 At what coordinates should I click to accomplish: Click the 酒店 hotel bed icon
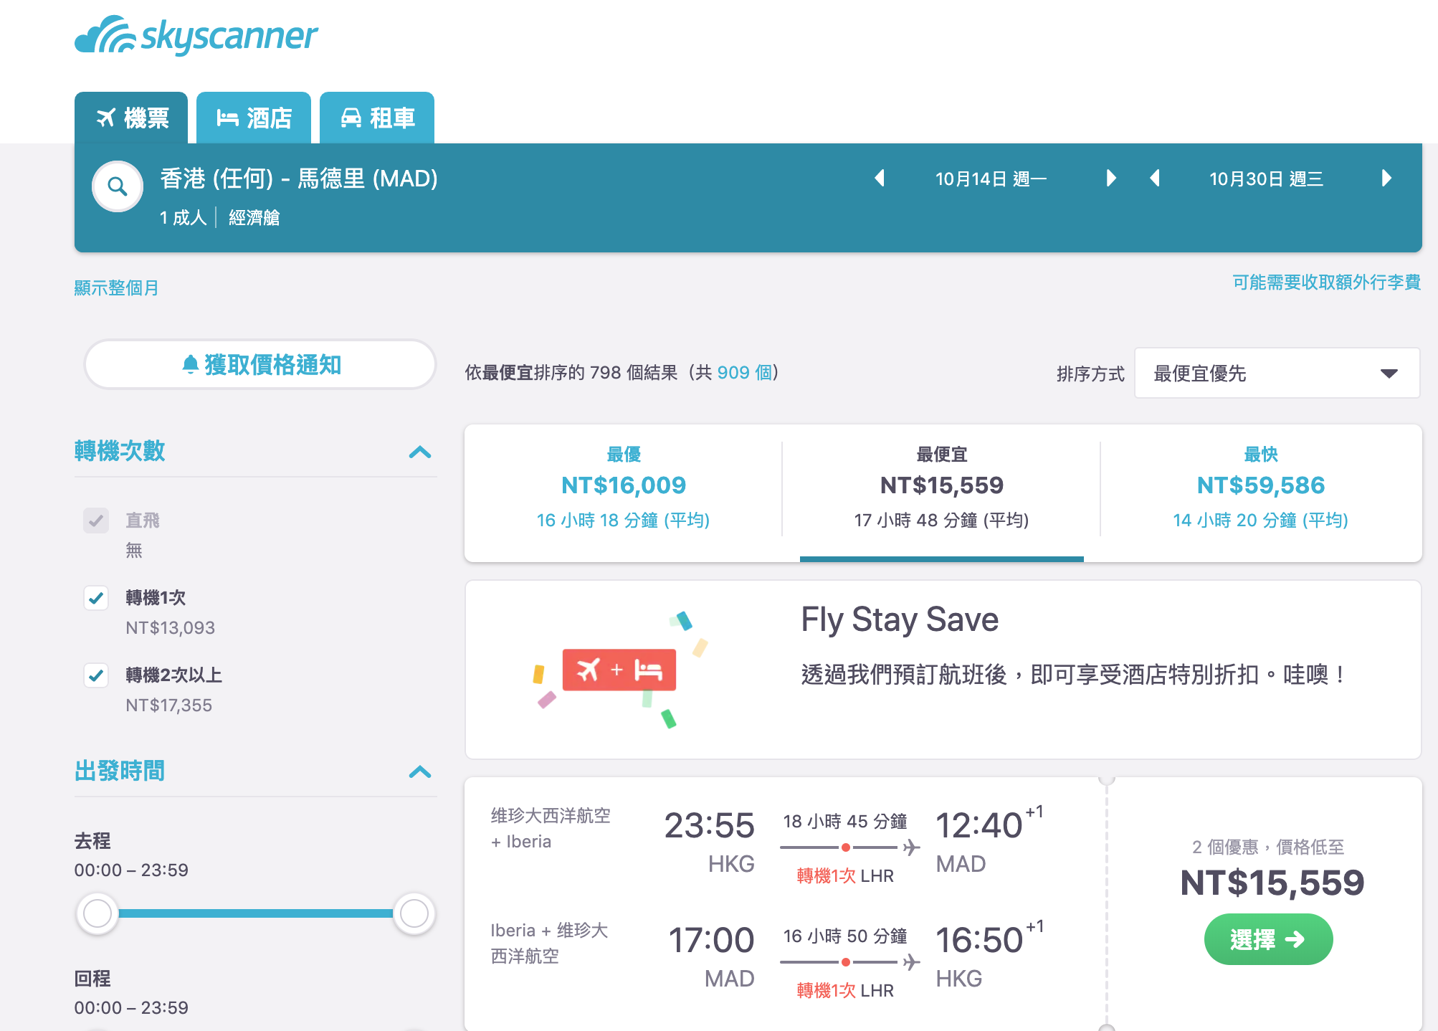pos(228,117)
